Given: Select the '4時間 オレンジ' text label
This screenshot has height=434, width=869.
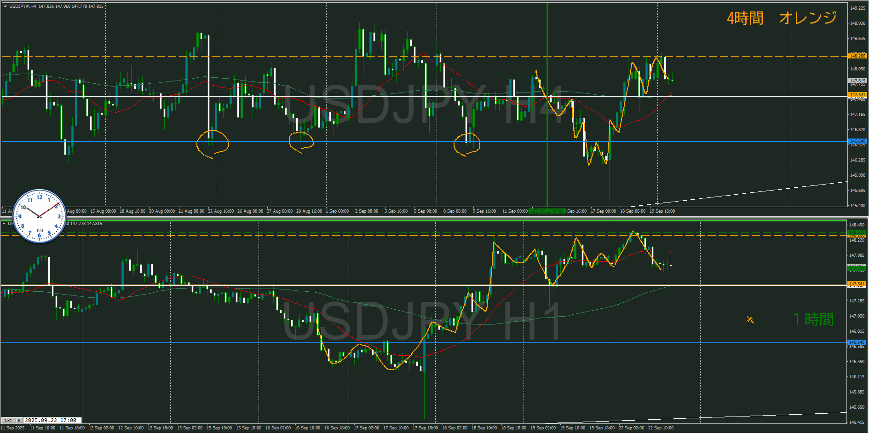Looking at the screenshot, I should [782, 18].
